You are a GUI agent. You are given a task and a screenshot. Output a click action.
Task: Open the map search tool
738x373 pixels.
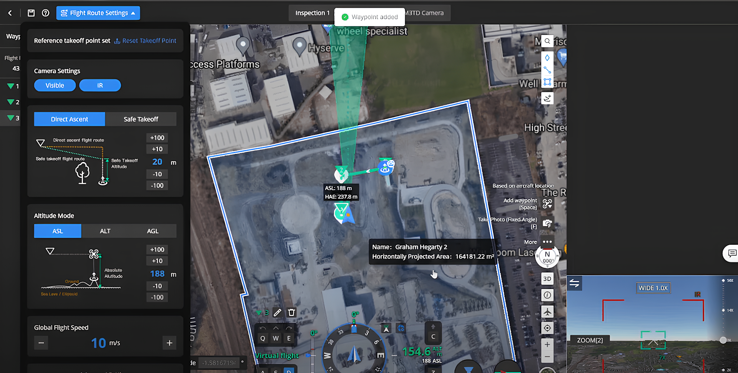coord(547,41)
